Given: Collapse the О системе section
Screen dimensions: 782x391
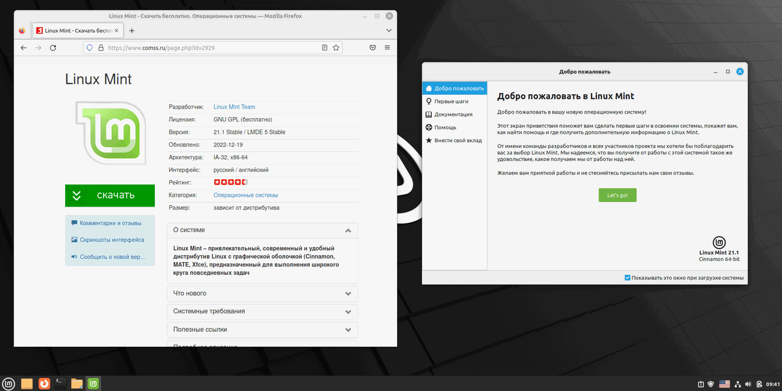Looking at the screenshot, I should click(x=263, y=230).
